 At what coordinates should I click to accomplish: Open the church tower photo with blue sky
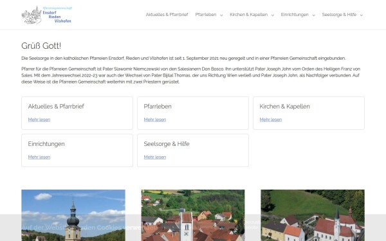click(x=73, y=215)
